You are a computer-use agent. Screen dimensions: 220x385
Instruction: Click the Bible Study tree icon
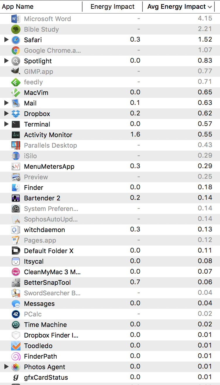point(16,30)
